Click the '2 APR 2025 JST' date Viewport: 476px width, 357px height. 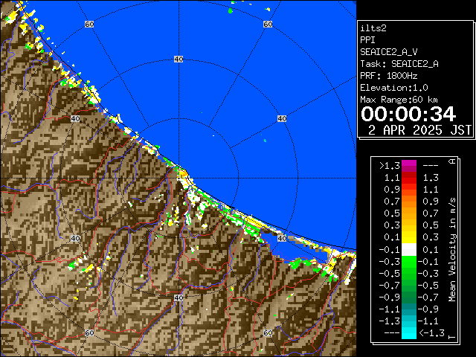point(419,130)
